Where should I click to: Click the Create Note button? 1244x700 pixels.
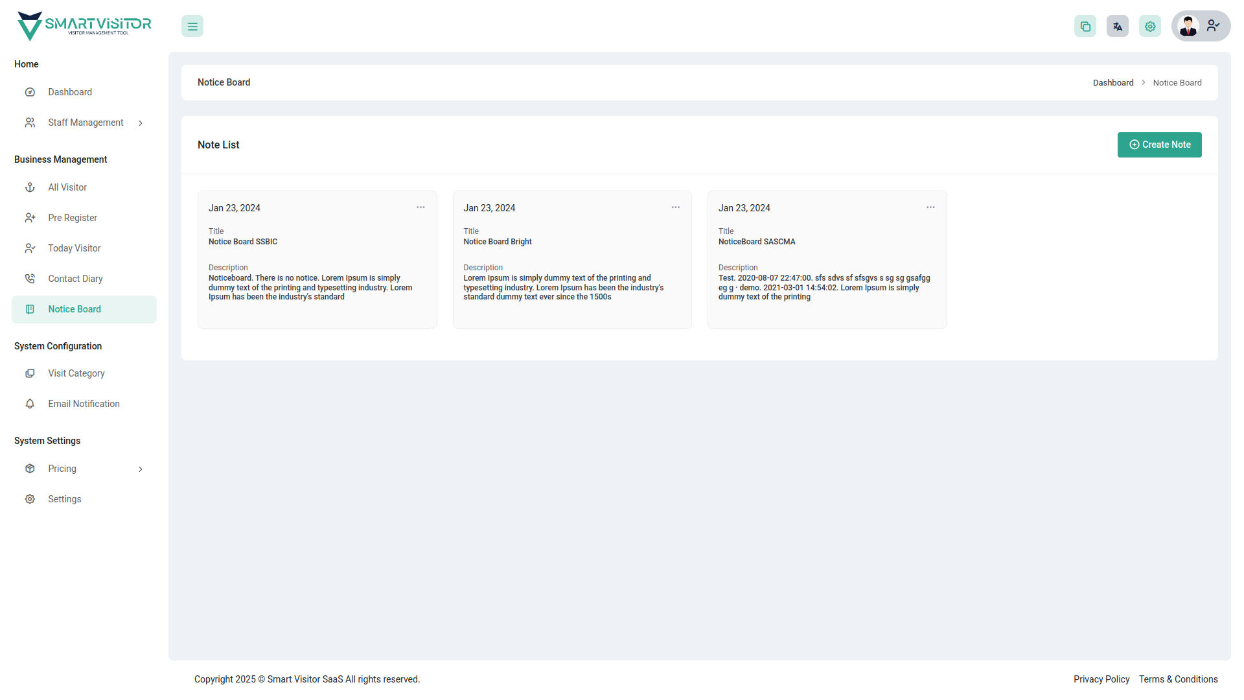click(1159, 145)
